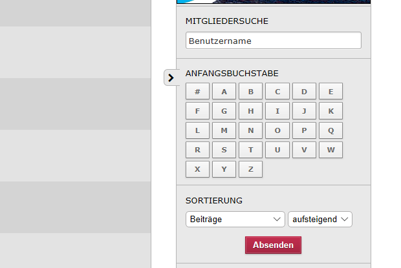The height and width of the screenshot is (268, 401).
Task: Click the letter X filter button
Action: [x=197, y=169]
